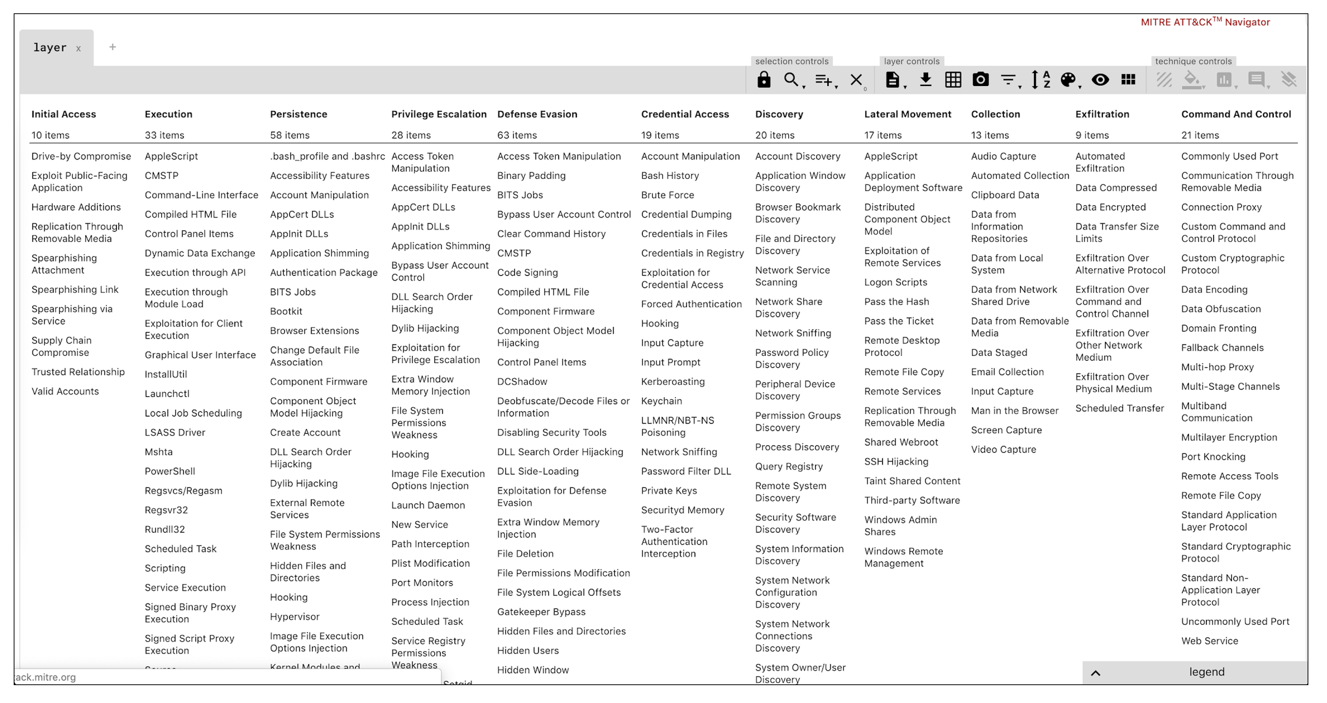This screenshot has height=703, width=1327.
Task: Select the 'Drive-by Compromise' technique
Action: 81,156
